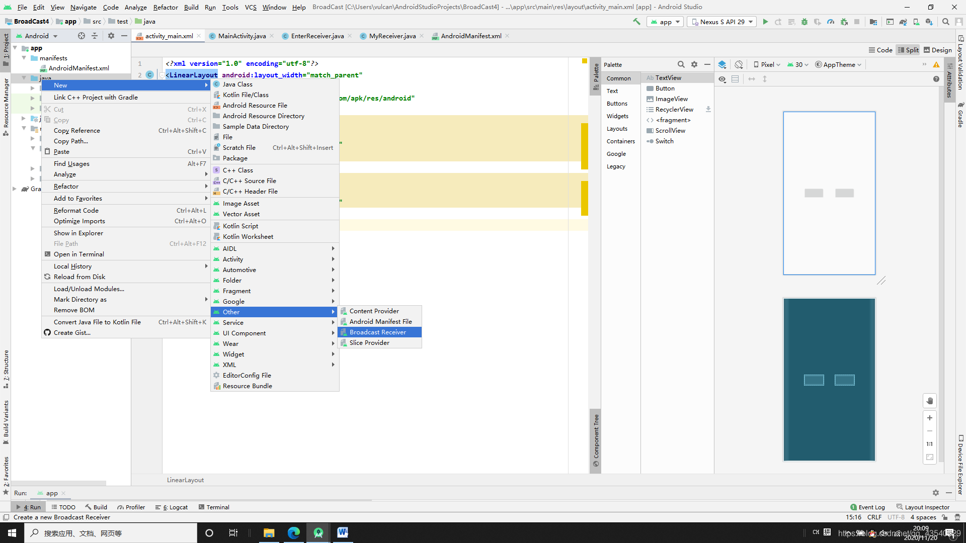This screenshot has height=543, width=966.
Task: Open the Android project view dropdown
Action: tap(37, 36)
